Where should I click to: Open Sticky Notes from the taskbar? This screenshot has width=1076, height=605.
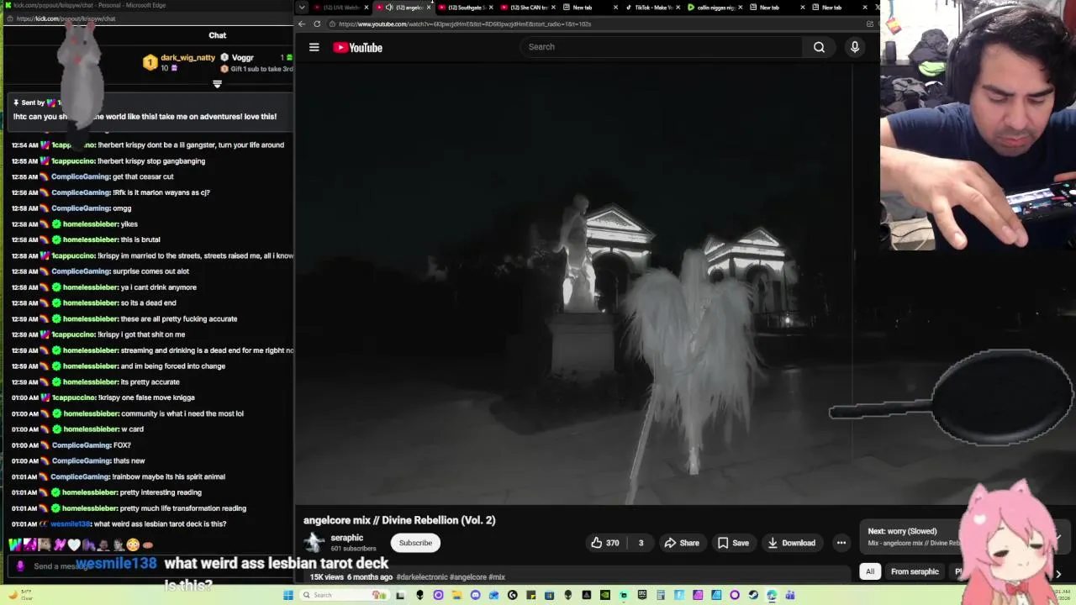(530, 595)
